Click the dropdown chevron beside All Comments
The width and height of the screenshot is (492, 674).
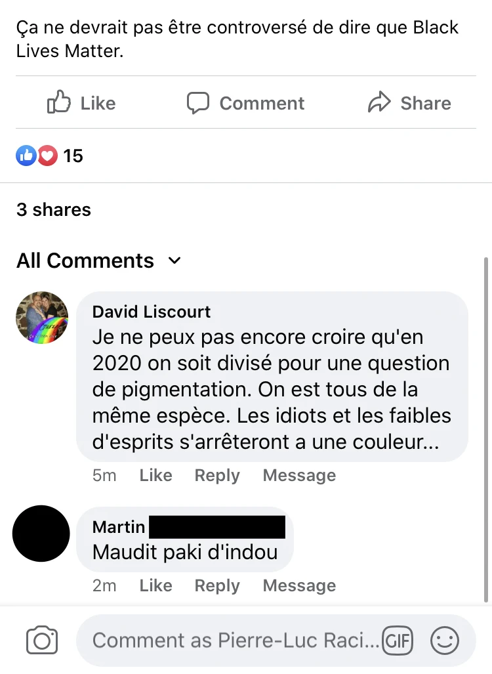(174, 261)
